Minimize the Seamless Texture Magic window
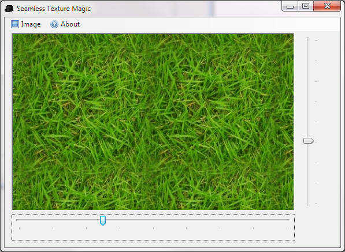345x252 pixels. (290, 6)
